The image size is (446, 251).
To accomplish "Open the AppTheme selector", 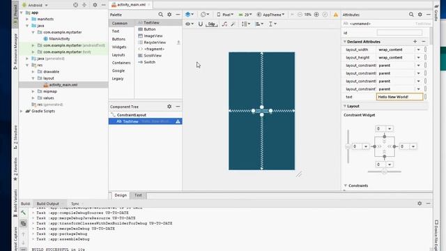I will [x=270, y=15].
